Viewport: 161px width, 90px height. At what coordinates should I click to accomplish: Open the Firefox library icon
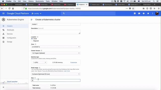(x=144, y=8)
